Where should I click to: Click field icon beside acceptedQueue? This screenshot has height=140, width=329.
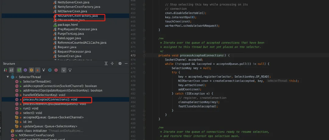point(17,117)
